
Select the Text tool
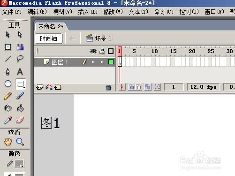coord(20,72)
